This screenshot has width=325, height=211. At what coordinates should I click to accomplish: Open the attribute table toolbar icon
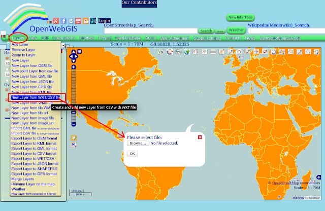tap(178, 52)
